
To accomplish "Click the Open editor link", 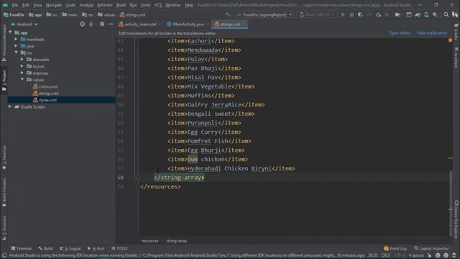I will tap(400, 33).
